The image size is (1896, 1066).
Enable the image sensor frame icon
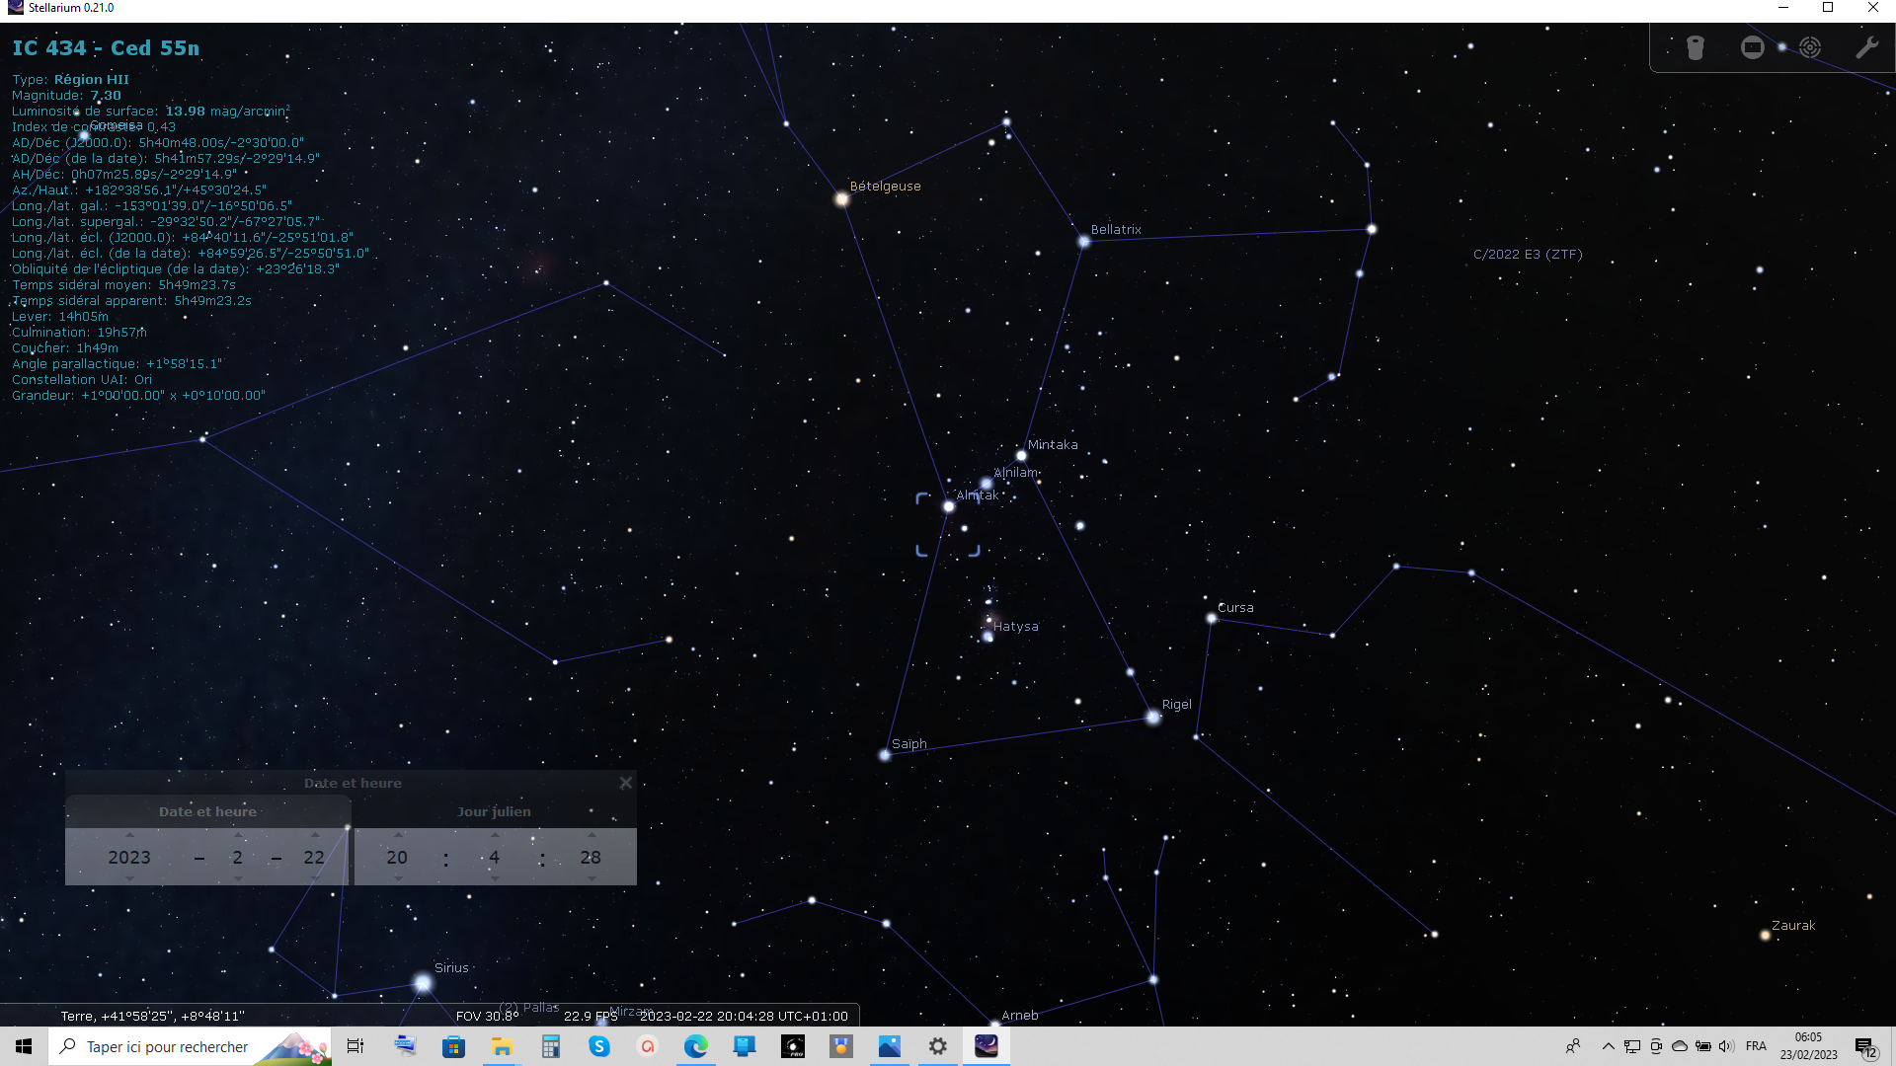(x=1752, y=47)
